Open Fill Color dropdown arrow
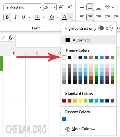This screenshot has width=120, height=137. click(x=57, y=17)
